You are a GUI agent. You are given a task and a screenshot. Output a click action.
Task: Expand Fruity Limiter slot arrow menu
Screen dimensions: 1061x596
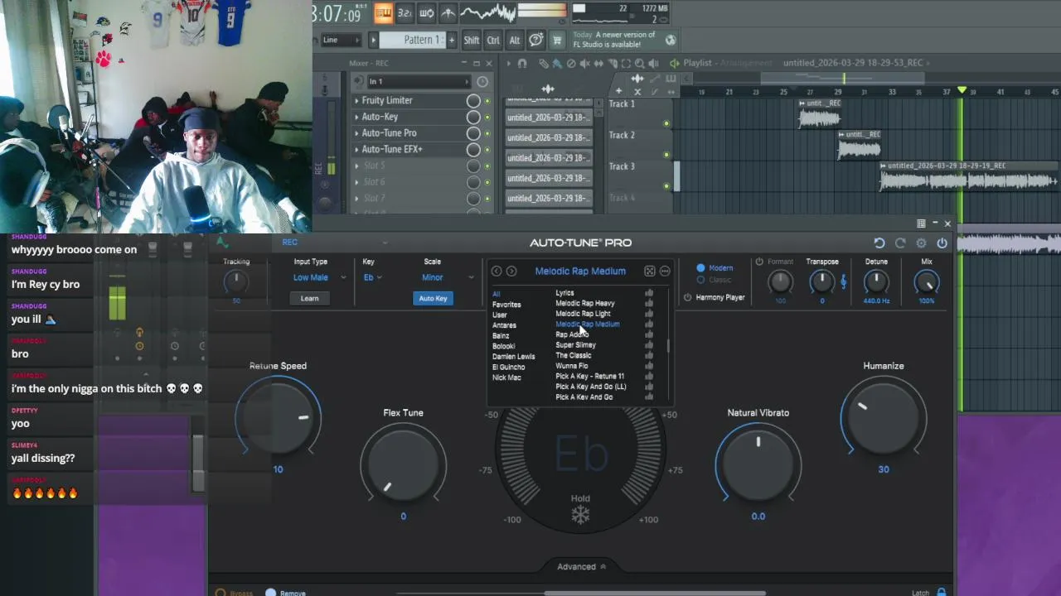(356, 100)
